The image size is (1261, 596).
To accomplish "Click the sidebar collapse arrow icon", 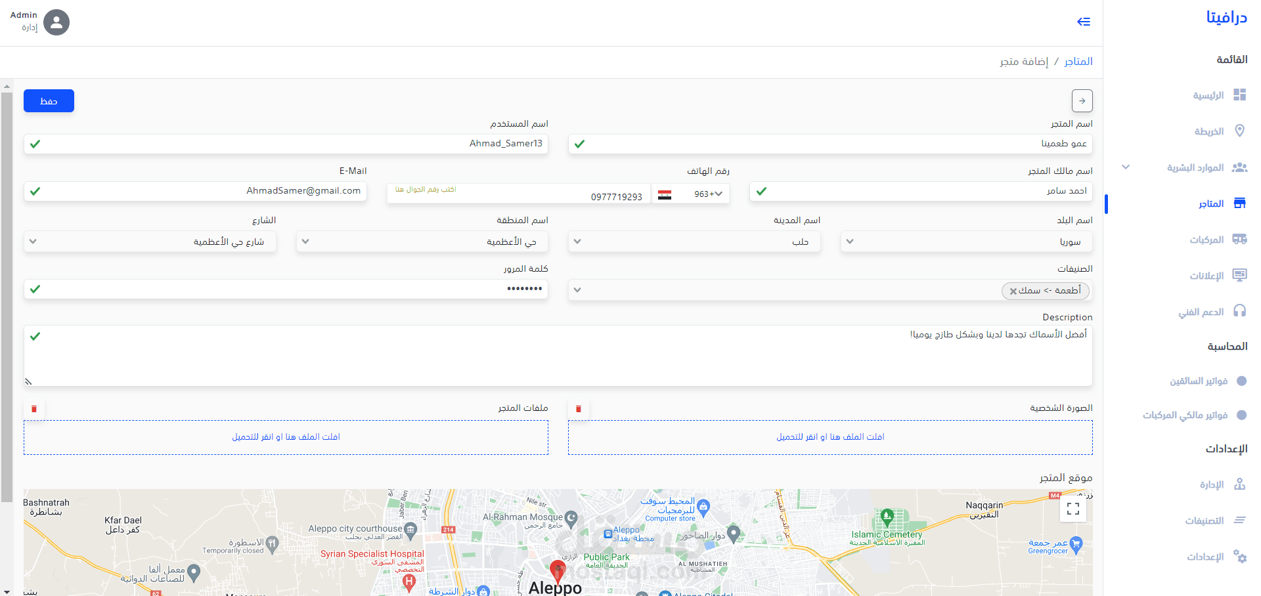I will [x=1084, y=22].
